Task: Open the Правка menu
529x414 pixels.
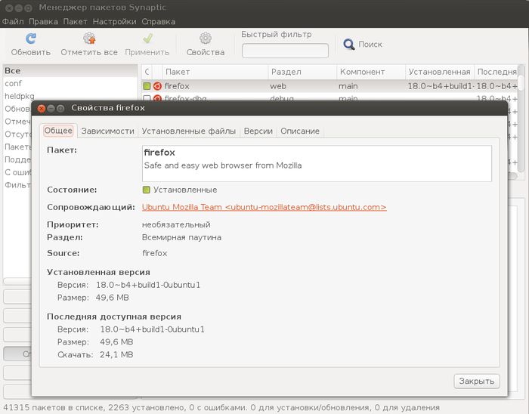Action: pos(43,22)
